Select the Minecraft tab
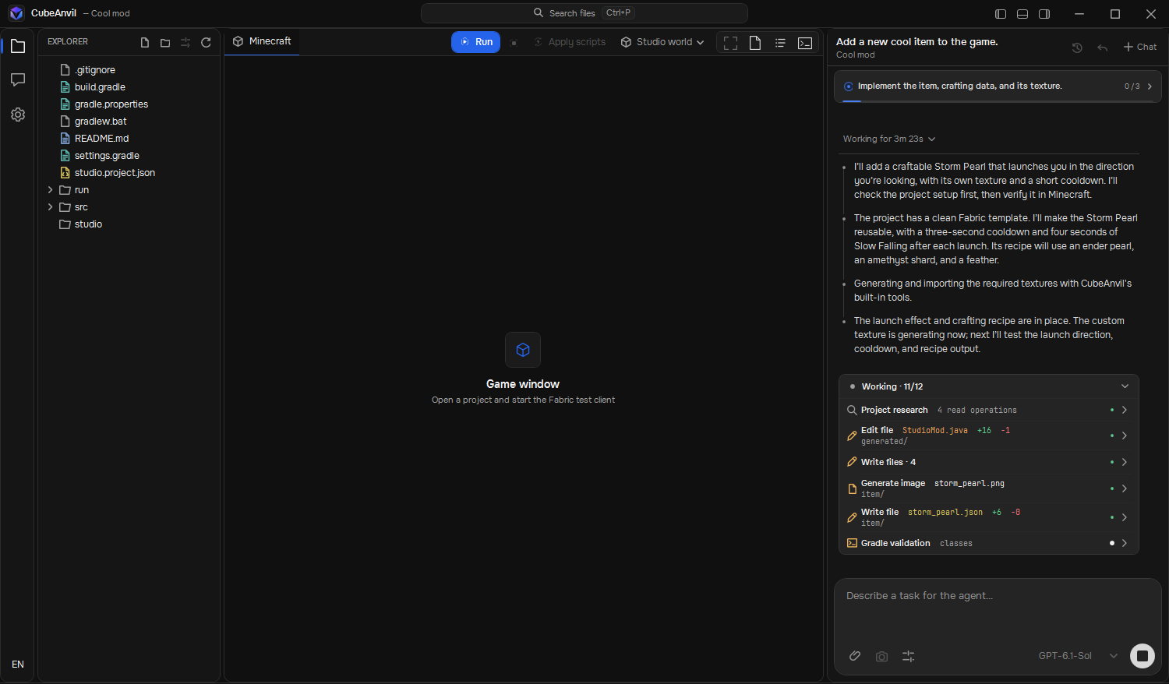The image size is (1169, 684). coord(262,41)
